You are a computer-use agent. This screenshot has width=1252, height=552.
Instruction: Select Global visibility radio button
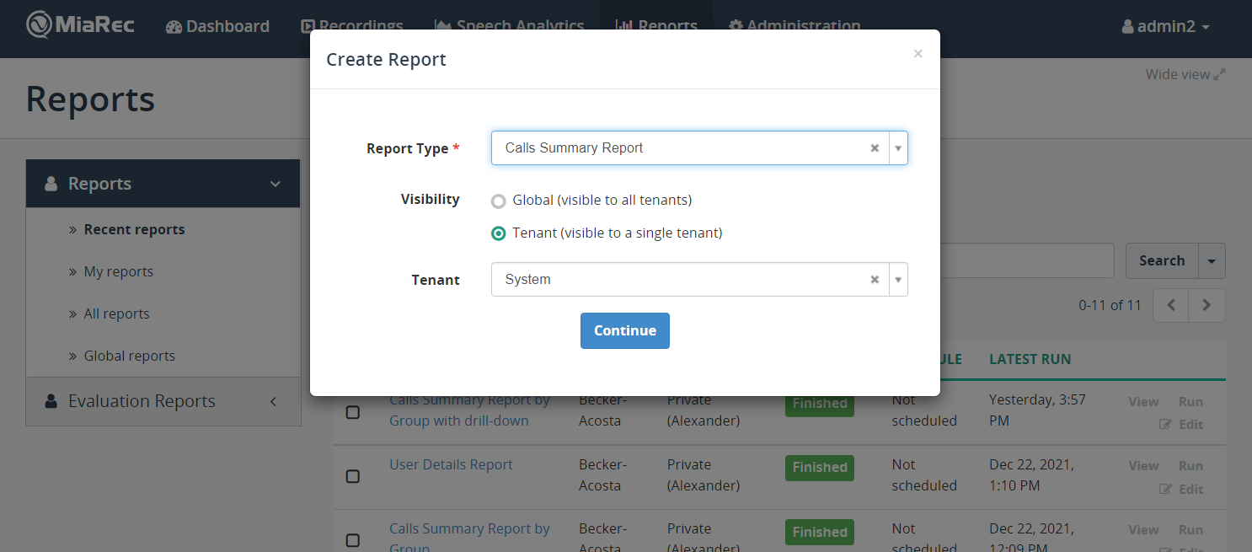pyautogui.click(x=499, y=201)
